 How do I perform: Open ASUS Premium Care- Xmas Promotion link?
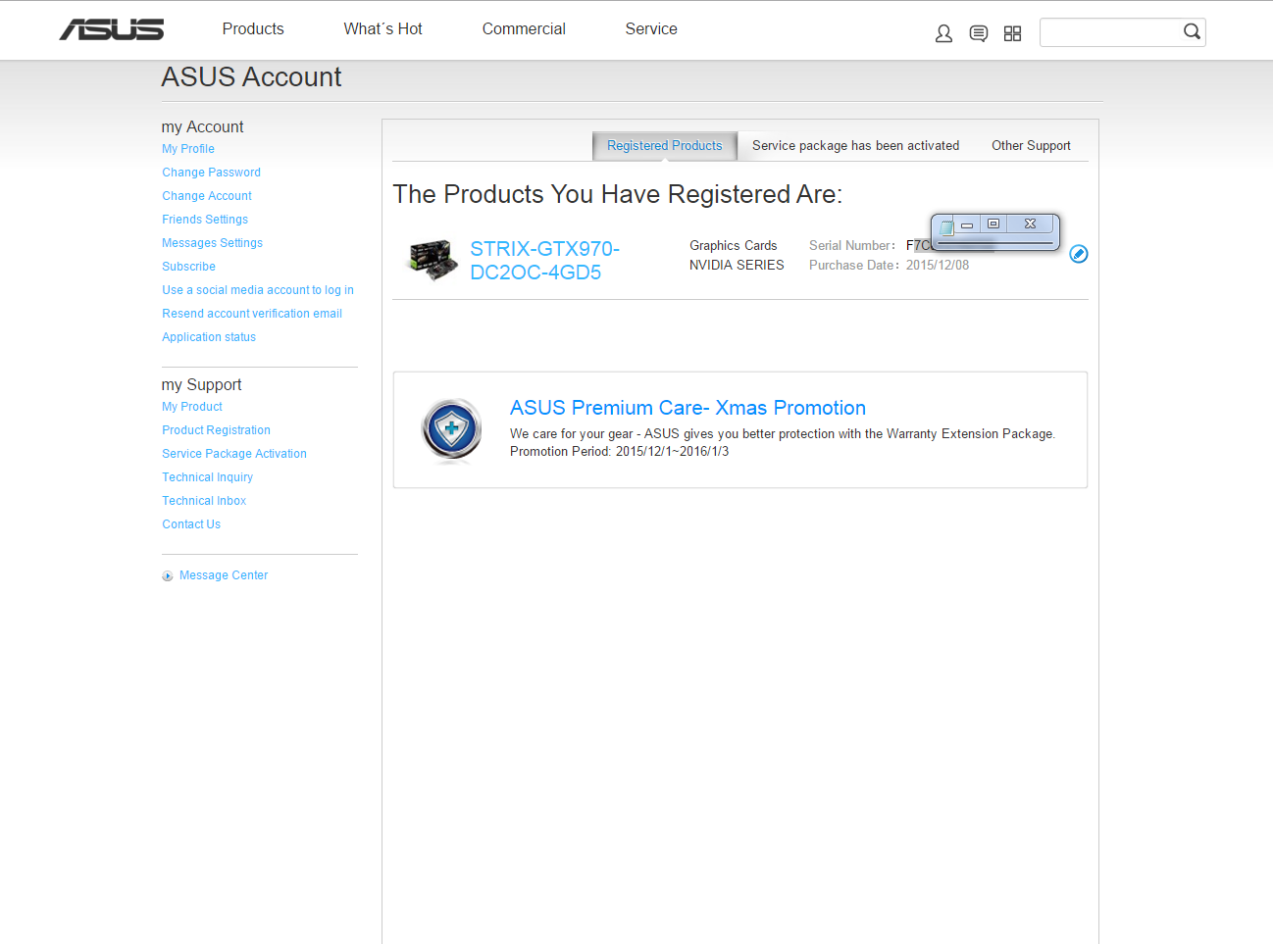point(687,408)
